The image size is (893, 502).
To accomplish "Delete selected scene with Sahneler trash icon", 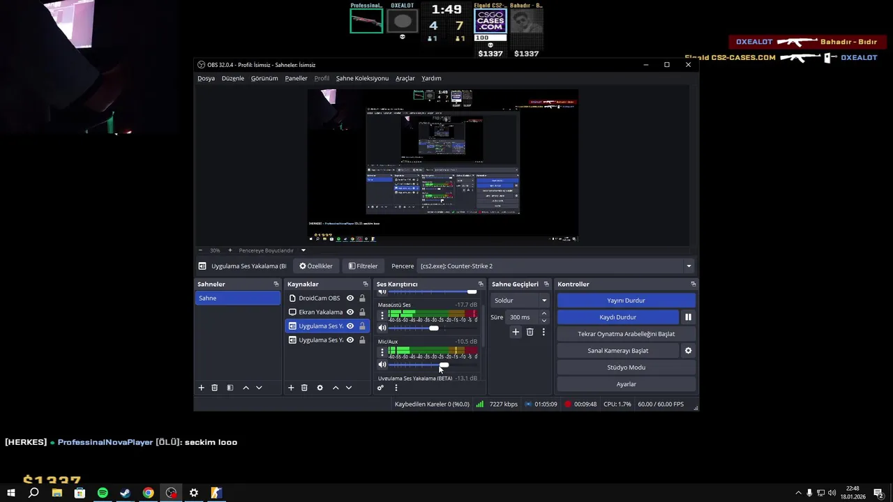I will 214,388.
